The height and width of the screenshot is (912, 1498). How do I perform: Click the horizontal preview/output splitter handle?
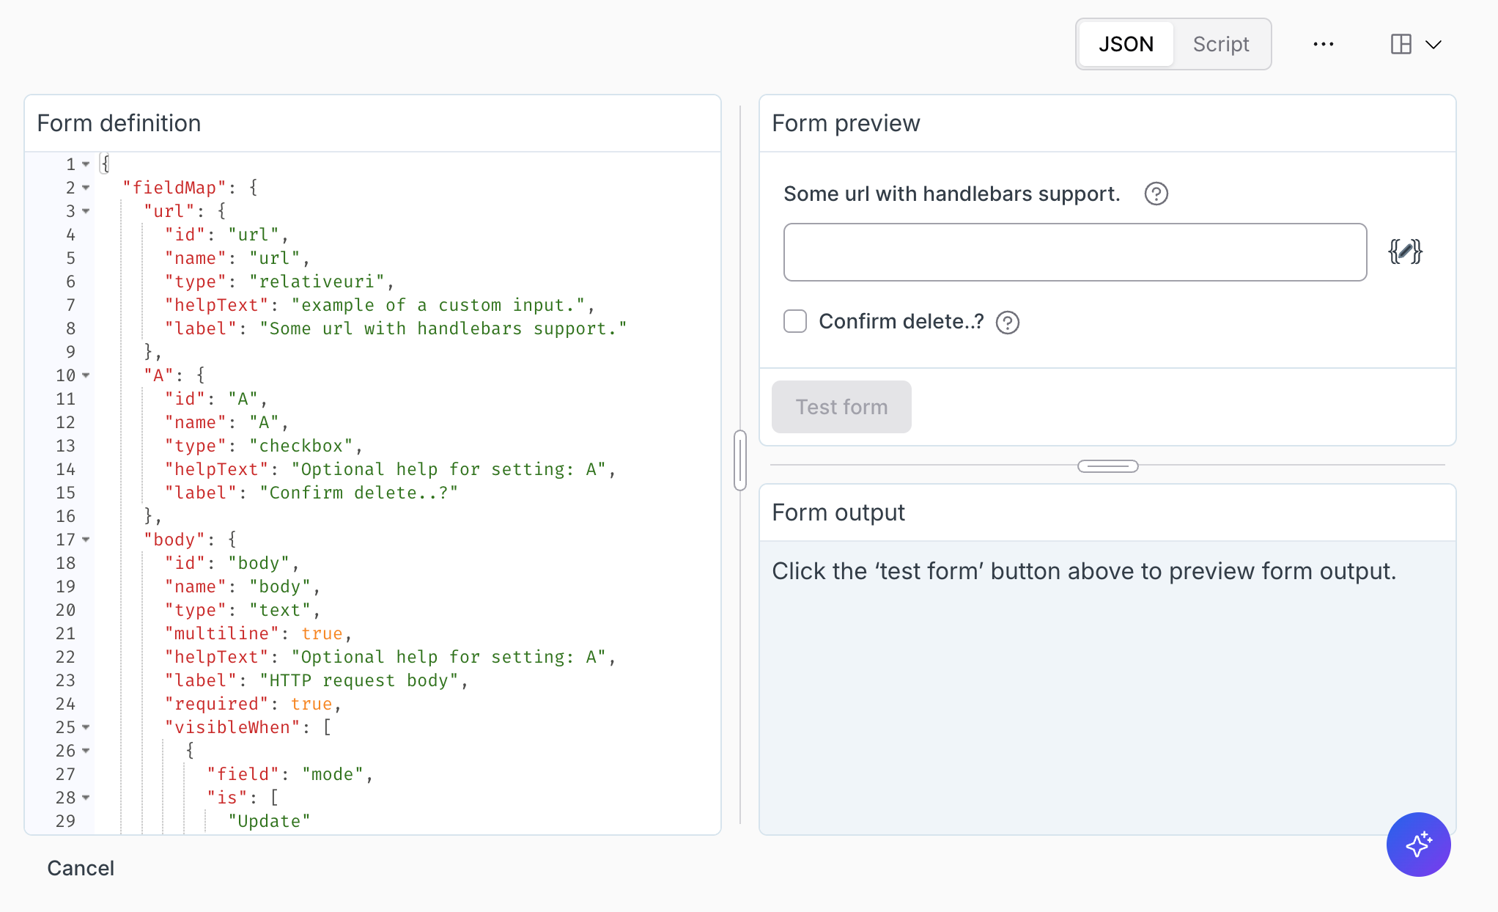(1108, 466)
